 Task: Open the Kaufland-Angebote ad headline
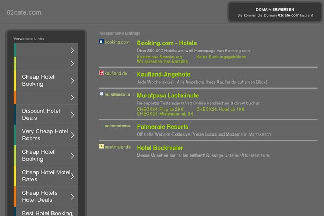point(164,75)
